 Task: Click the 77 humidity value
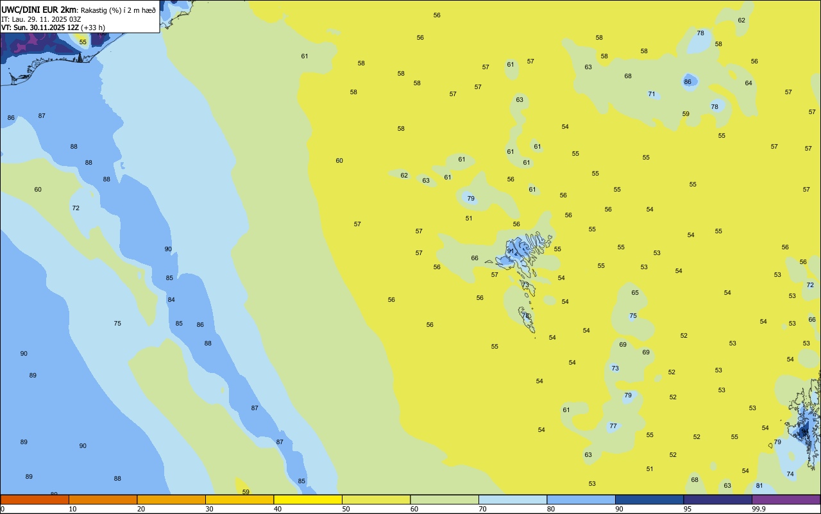pos(613,426)
